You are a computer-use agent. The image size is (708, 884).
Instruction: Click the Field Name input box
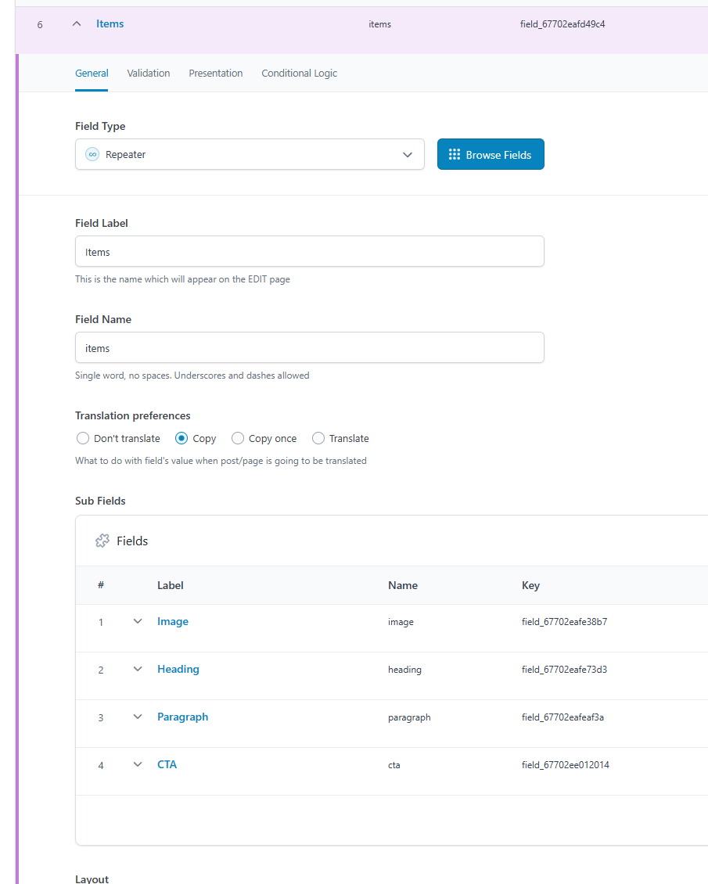[310, 348]
